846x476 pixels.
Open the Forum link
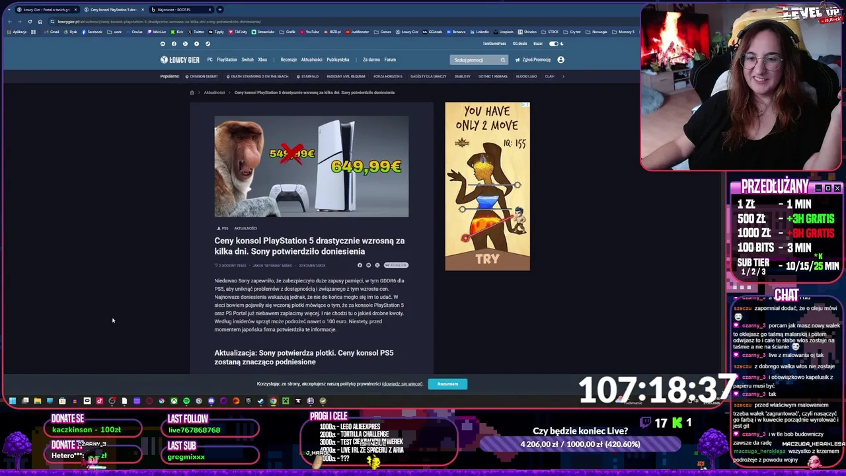pyautogui.click(x=390, y=59)
